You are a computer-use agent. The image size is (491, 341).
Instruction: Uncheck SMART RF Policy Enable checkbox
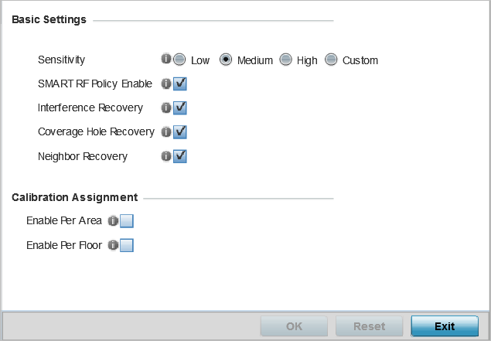180,84
